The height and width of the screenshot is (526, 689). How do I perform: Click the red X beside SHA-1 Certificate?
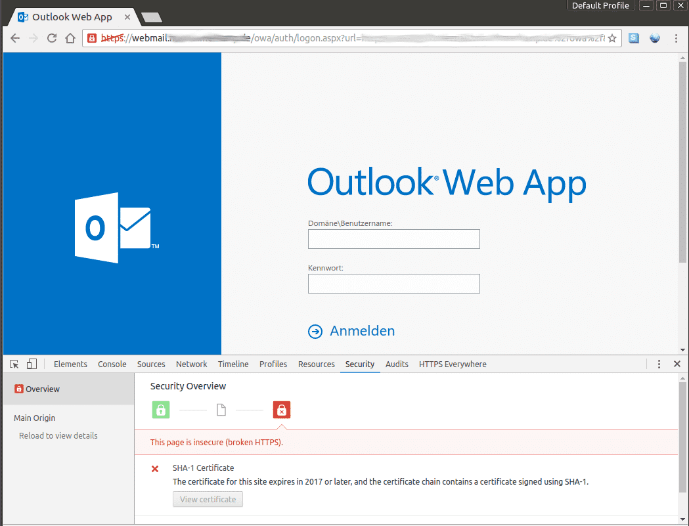tap(155, 469)
